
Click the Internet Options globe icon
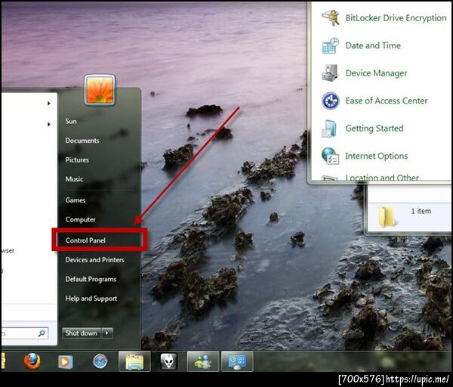tap(330, 156)
